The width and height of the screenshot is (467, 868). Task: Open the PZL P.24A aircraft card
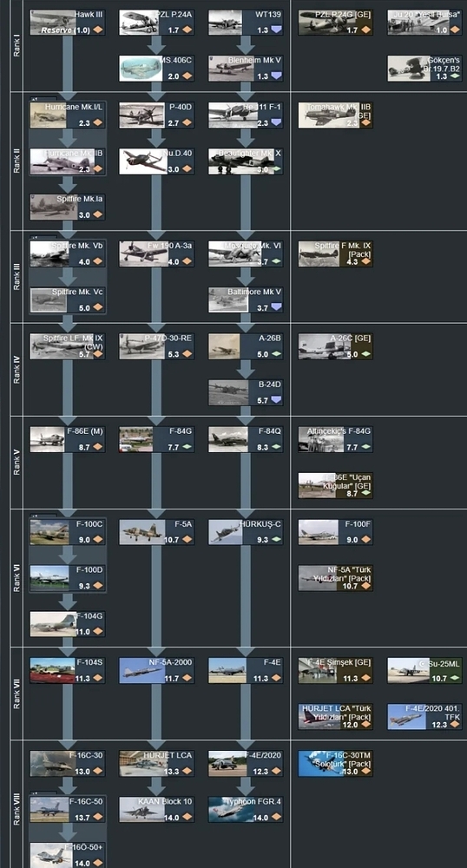click(156, 23)
